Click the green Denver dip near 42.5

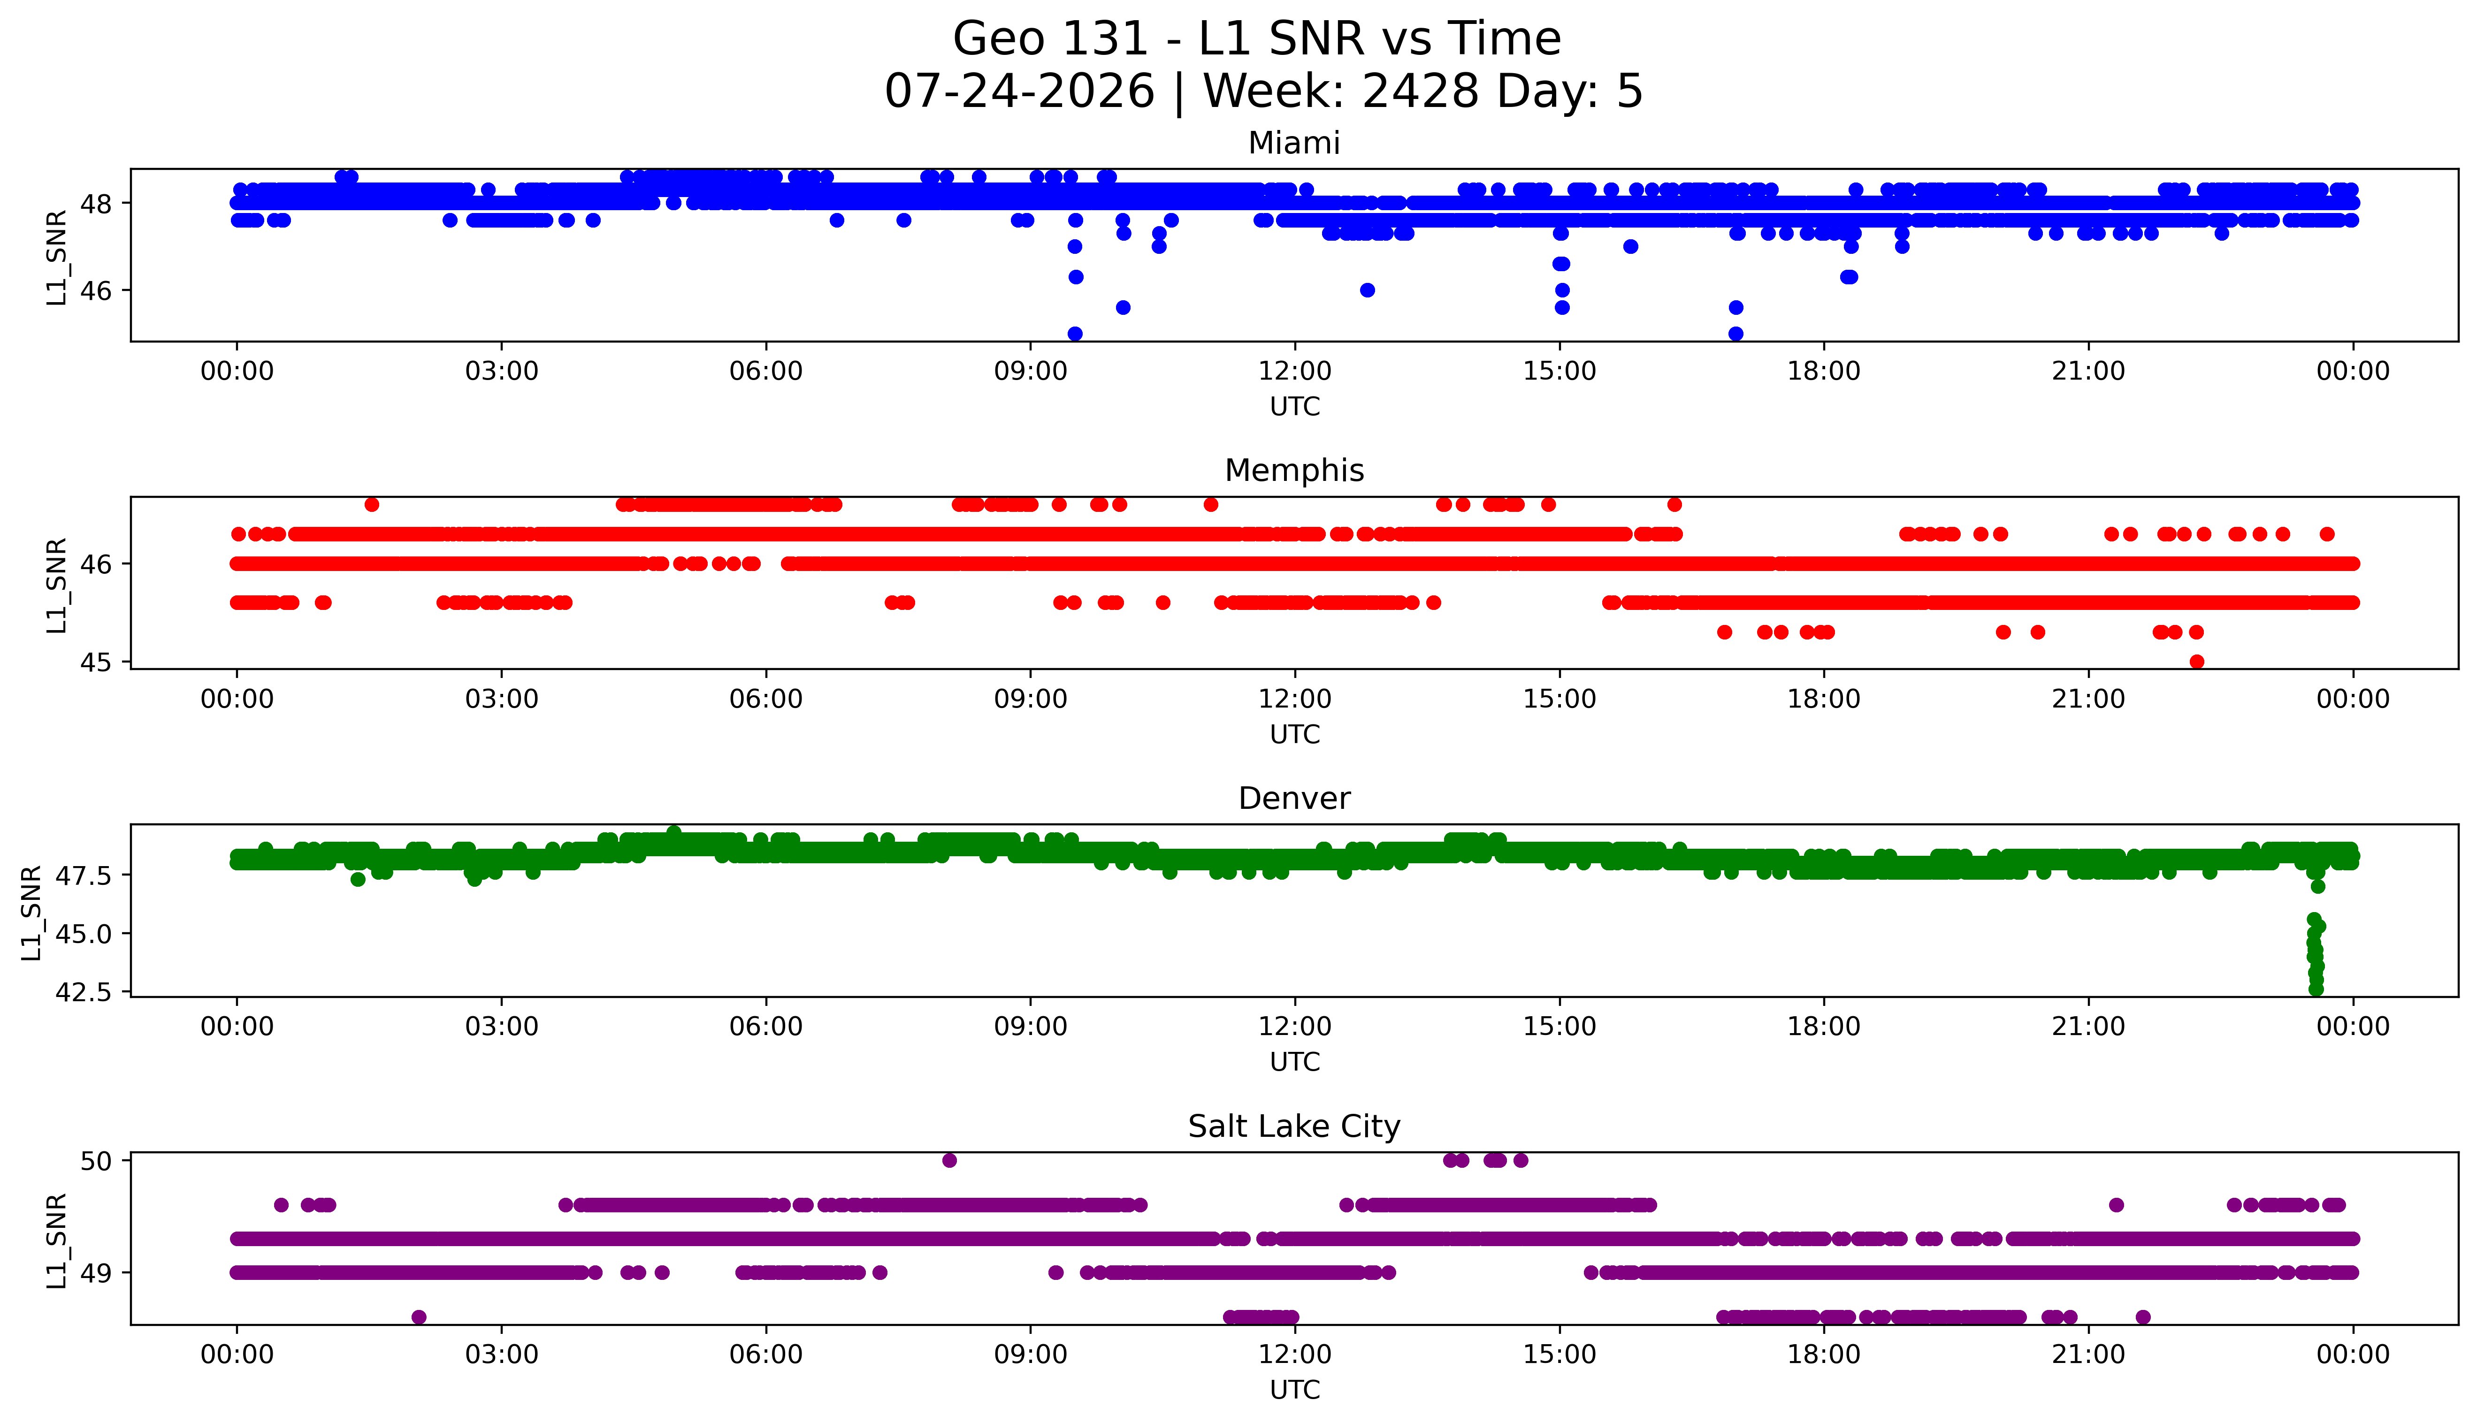tap(2316, 989)
